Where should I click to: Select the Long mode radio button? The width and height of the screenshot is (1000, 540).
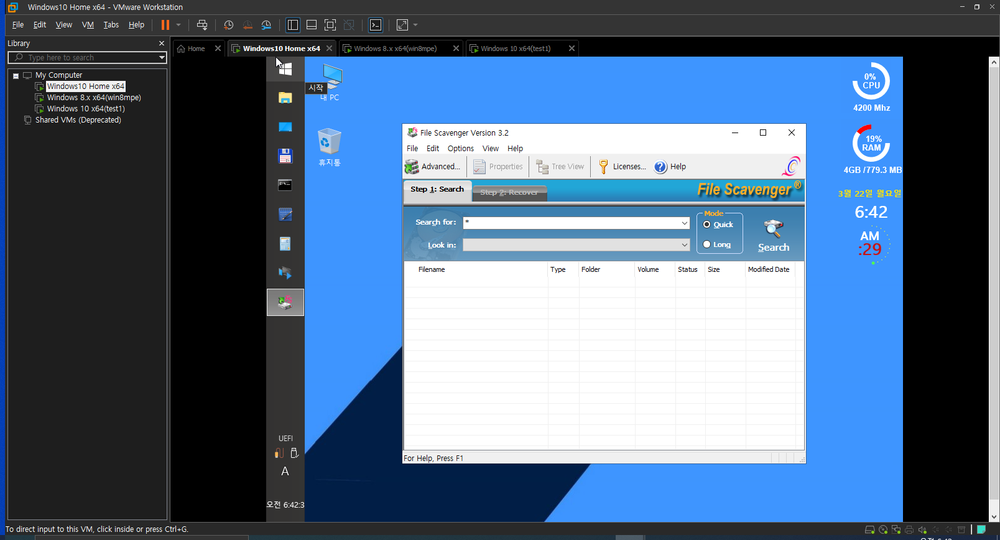coord(707,244)
